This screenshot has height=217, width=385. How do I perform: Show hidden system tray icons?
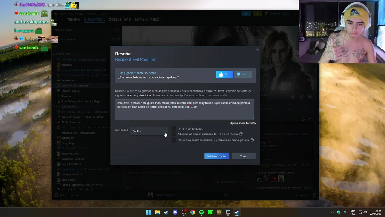pos(332,212)
